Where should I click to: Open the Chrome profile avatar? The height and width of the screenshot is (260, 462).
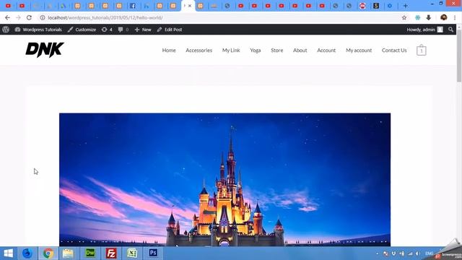(x=444, y=17)
